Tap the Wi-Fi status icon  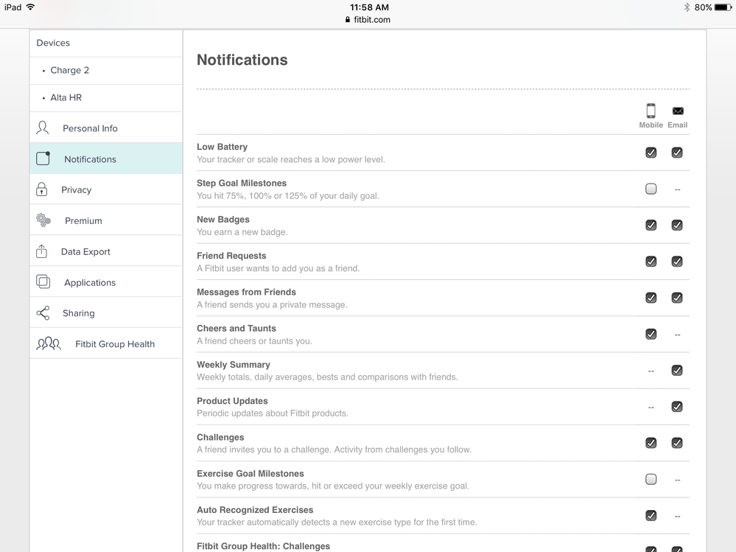click(30, 7)
